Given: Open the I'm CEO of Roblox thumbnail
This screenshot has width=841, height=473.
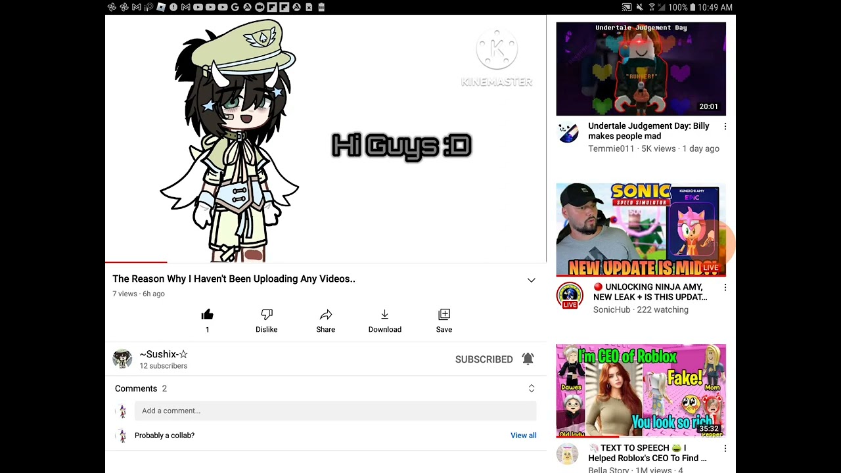Looking at the screenshot, I should click(x=641, y=391).
